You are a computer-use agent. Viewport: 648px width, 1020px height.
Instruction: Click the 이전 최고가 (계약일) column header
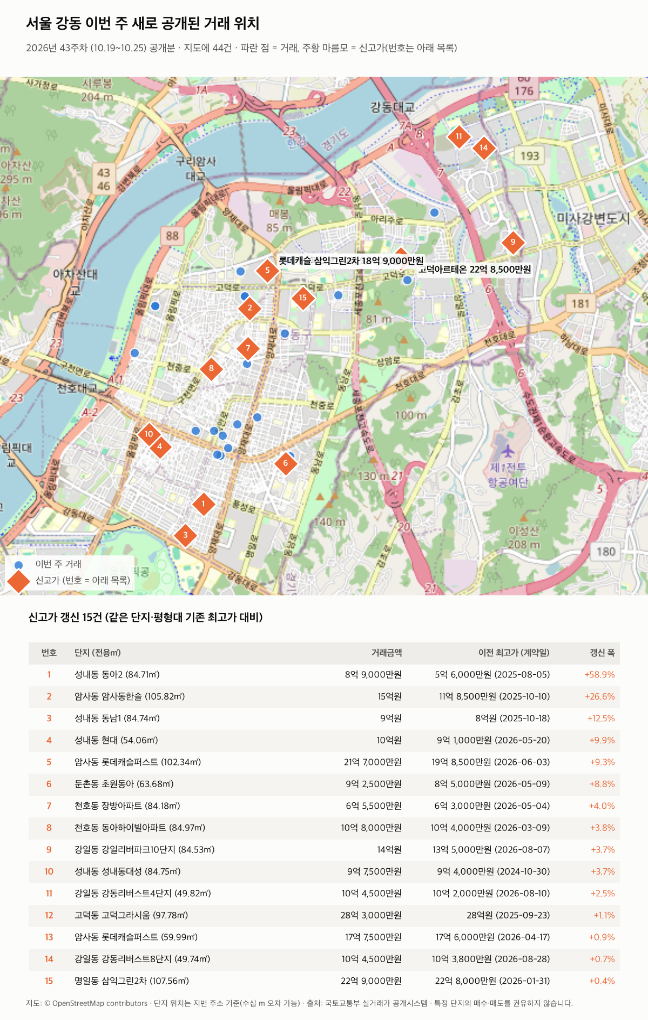click(x=514, y=653)
